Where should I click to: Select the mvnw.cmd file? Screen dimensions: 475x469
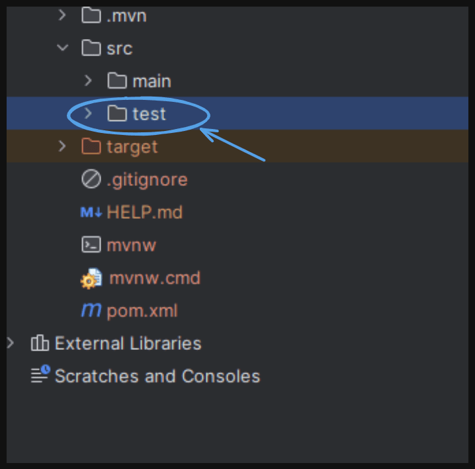coord(155,278)
